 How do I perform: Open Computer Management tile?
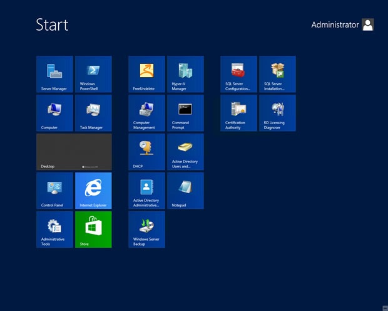(146, 113)
